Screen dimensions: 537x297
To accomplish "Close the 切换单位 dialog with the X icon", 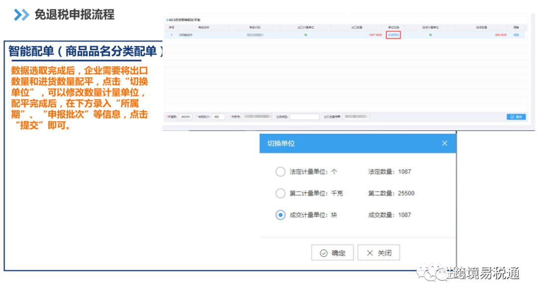I will (445, 143).
